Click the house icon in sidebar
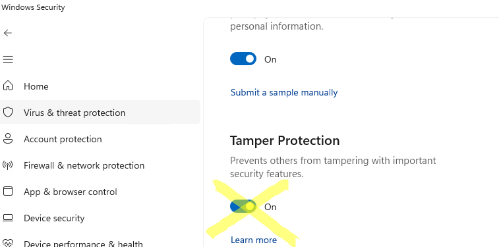Viewport: 499px width, 247px height. click(8, 86)
